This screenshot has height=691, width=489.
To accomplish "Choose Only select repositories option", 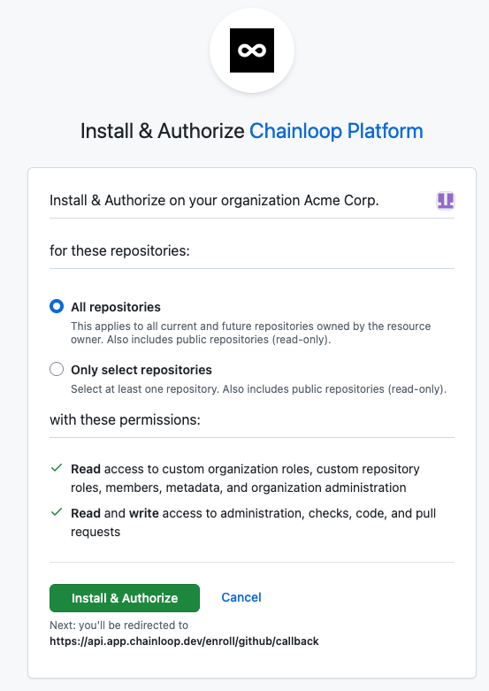I will [x=57, y=369].
